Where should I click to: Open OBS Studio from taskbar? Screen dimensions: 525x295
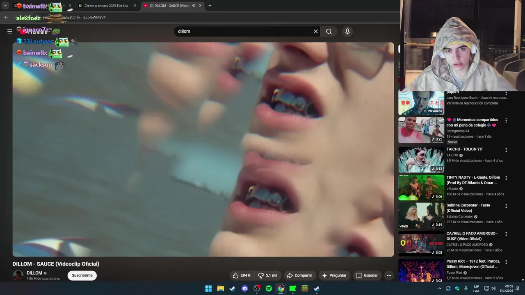pos(257,288)
